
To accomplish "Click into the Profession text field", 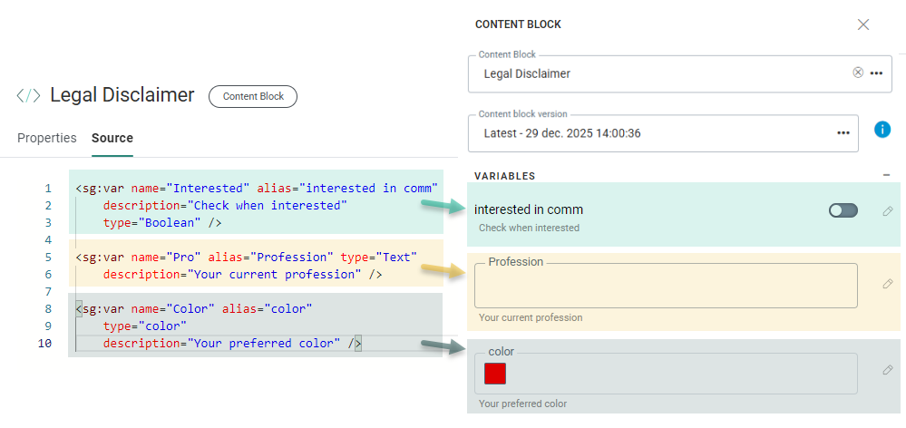I will [x=665, y=287].
